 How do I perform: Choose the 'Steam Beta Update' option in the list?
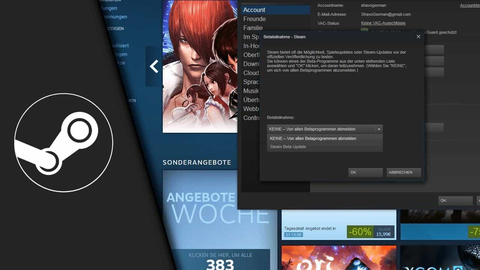(x=325, y=147)
